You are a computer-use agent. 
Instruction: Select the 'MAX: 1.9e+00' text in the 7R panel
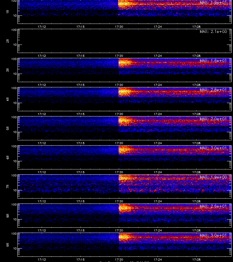coord(213,177)
